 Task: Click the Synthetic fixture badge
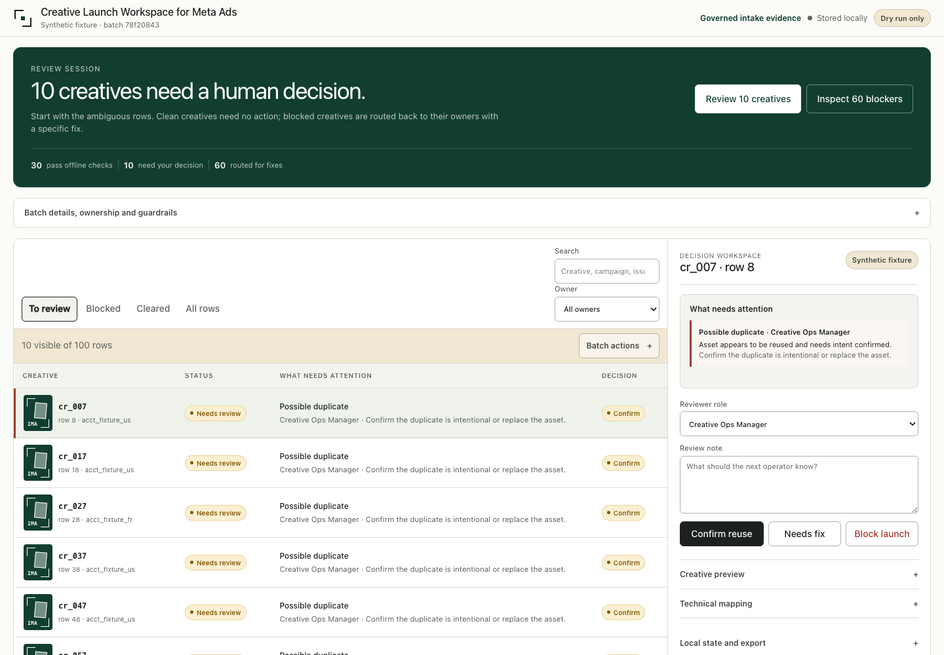tap(882, 260)
